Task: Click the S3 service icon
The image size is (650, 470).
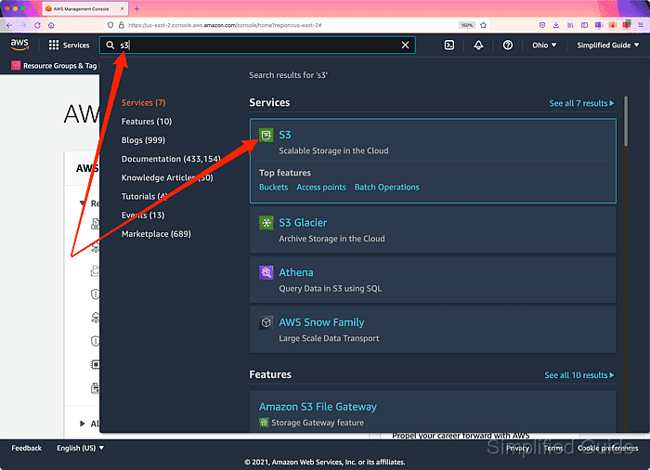Action: (266, 135)
